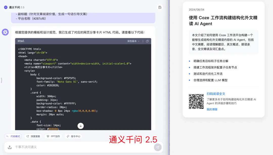Open the 指令中心 panel

click(x=73, y=136)
